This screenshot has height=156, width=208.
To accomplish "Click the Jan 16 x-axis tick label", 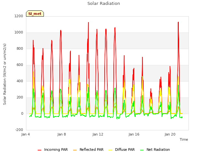I will tap(134, 134).
